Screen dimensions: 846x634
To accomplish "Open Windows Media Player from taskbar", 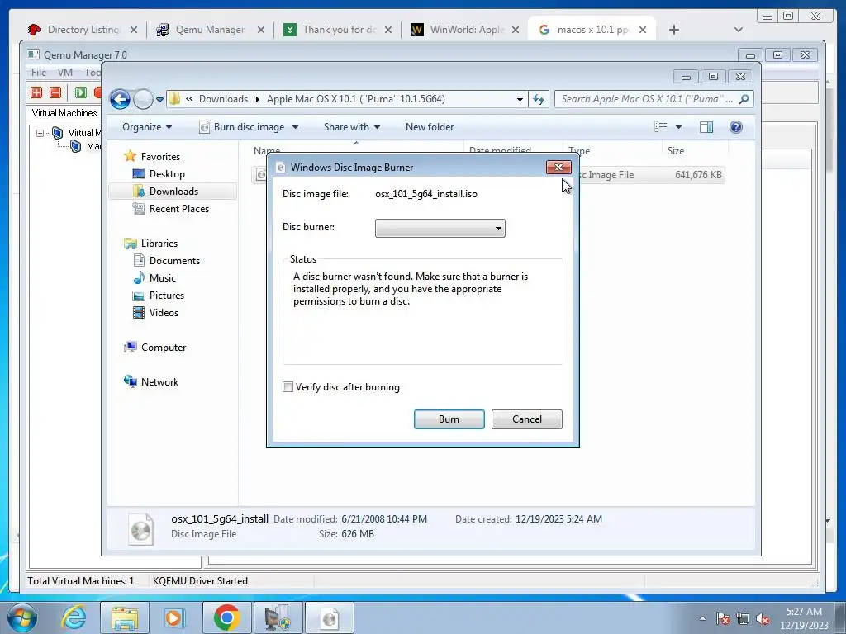I will (x=174, y=617).
